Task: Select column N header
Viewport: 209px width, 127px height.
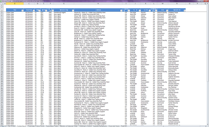Action: (x=177, y=3)
